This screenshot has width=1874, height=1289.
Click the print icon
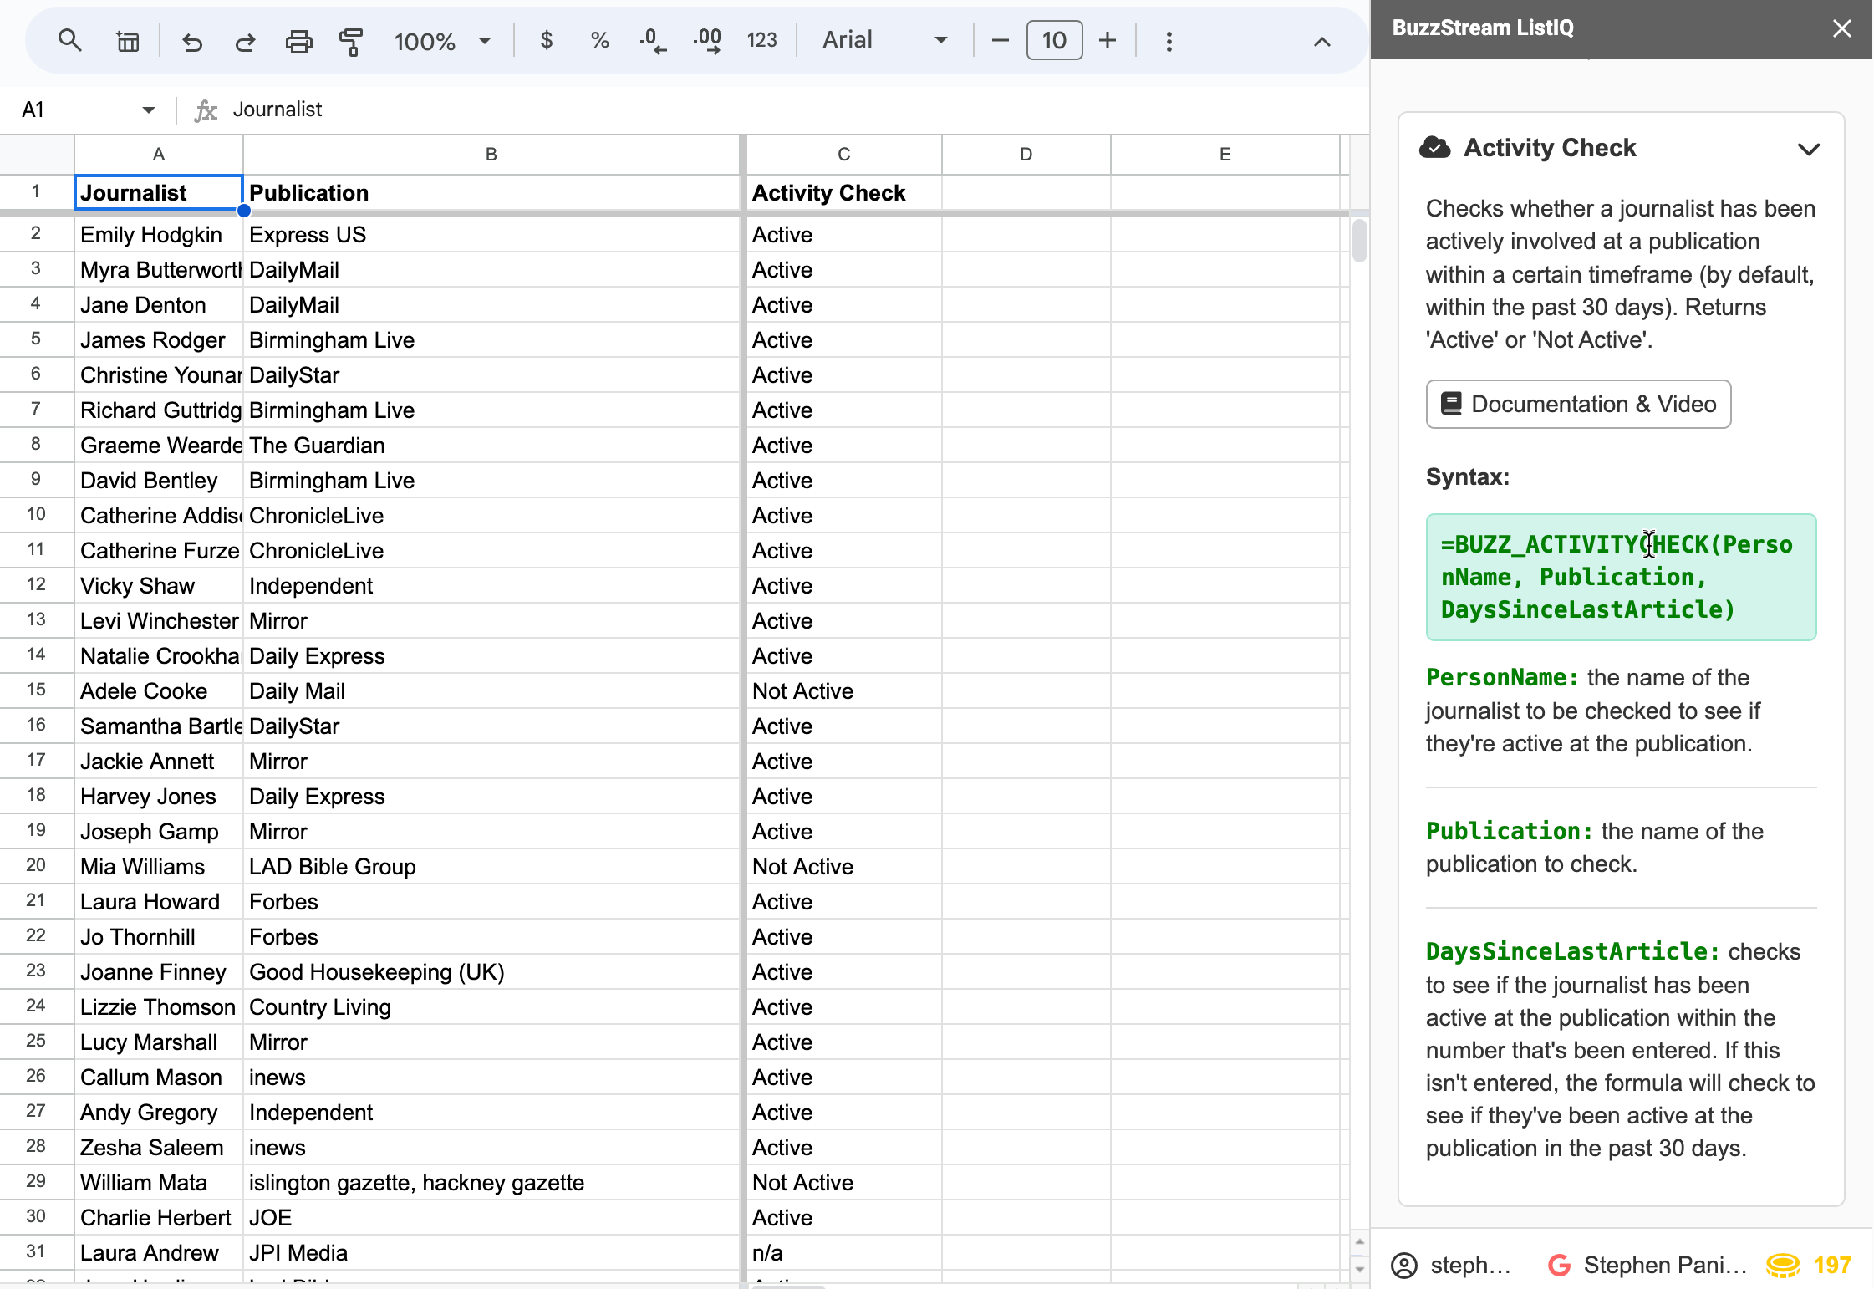298,41
